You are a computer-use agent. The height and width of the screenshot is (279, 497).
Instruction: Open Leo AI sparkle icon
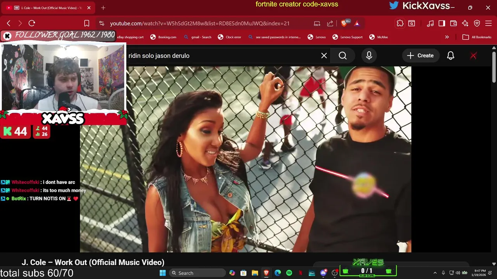(x=465, y=23)
